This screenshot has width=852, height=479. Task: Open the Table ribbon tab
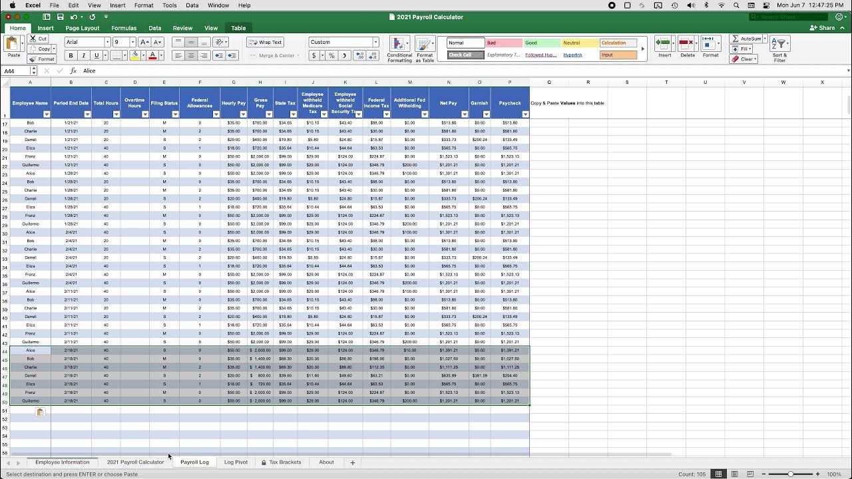click(x=238, y=28)
